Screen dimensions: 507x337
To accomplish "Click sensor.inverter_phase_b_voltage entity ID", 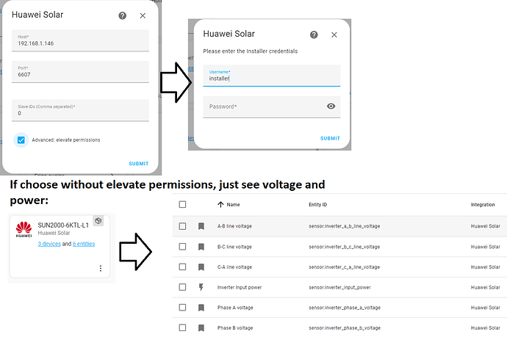I will point(345,328).
